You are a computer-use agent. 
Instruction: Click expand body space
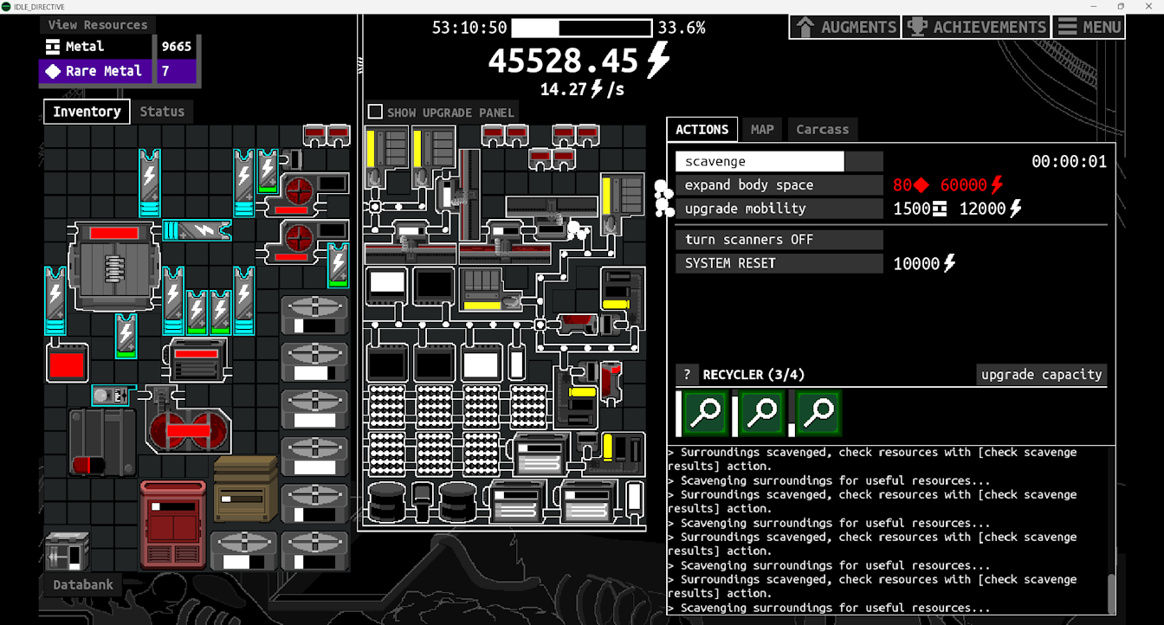[779, 185]
